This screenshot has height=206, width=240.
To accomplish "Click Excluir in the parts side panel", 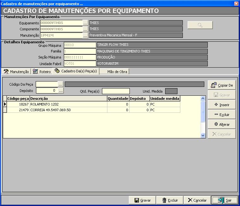I will tap(222, 115).
